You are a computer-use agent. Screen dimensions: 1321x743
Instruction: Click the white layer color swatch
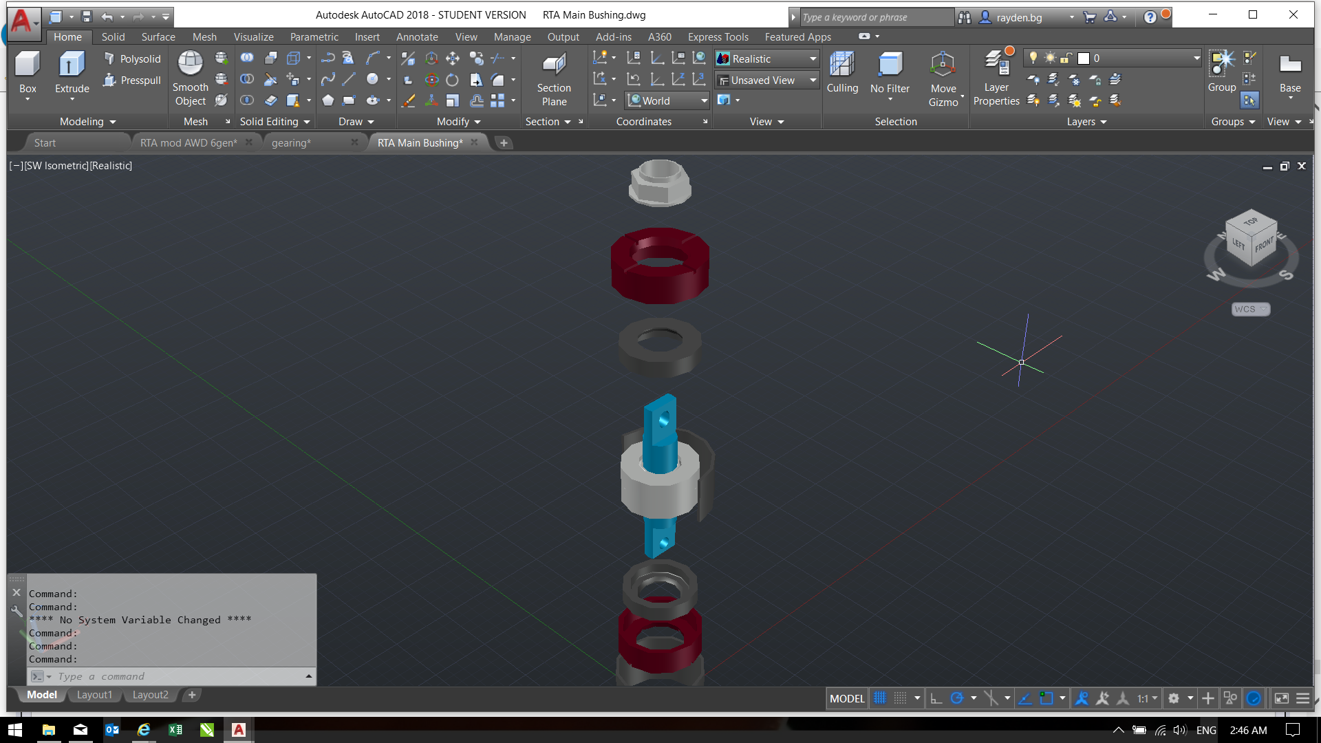[x=1084, y=58]
